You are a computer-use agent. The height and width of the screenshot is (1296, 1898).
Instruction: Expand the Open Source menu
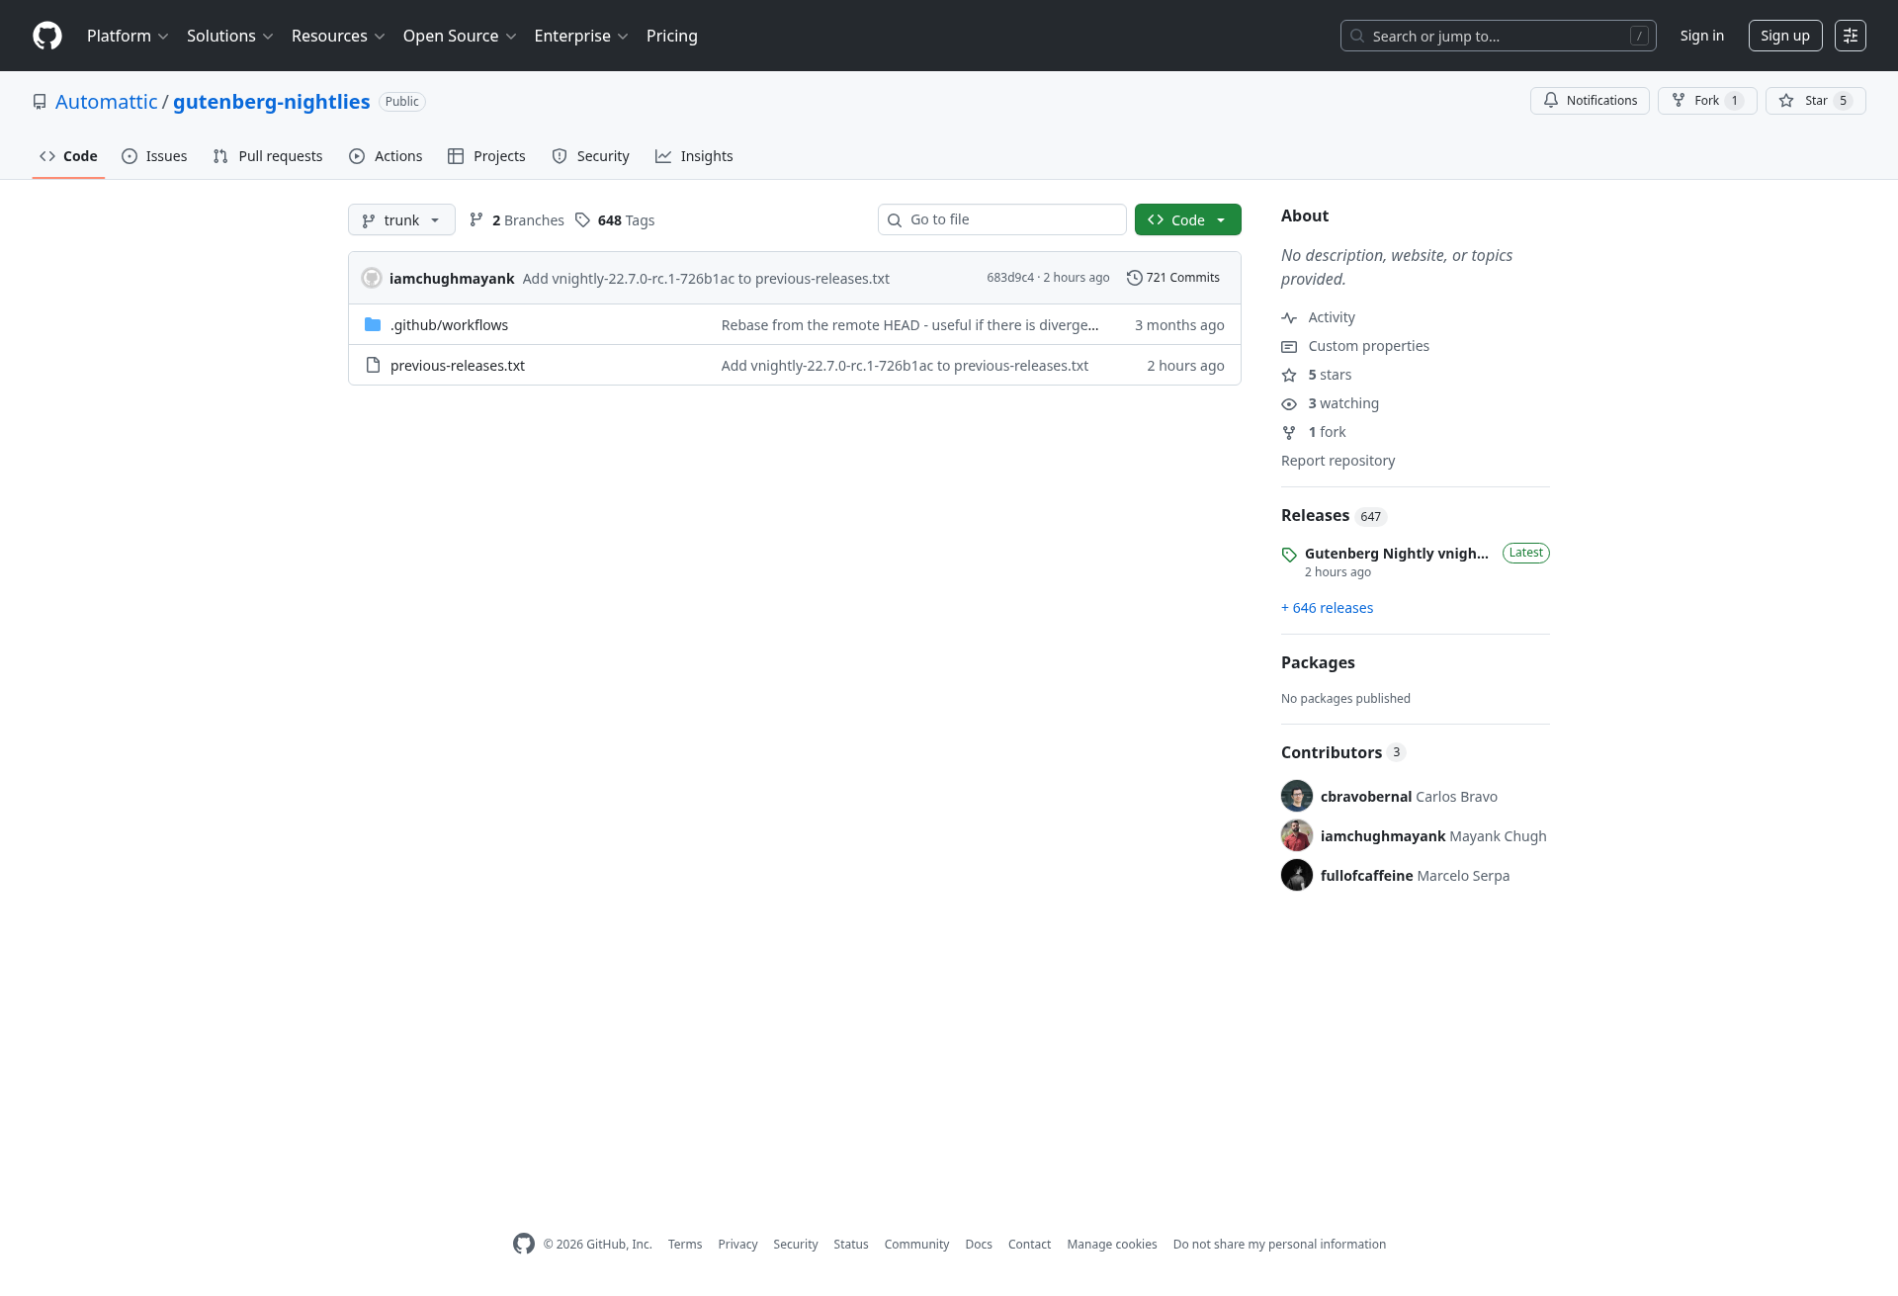[460, 36]
